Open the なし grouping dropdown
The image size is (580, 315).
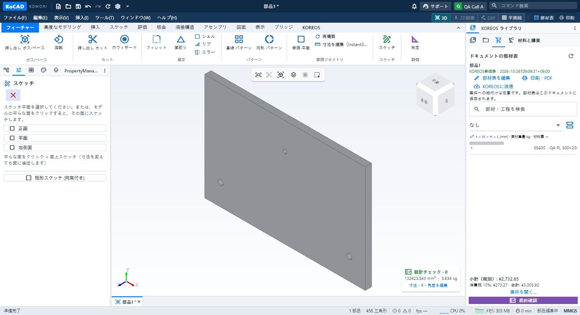pos(515,125)
